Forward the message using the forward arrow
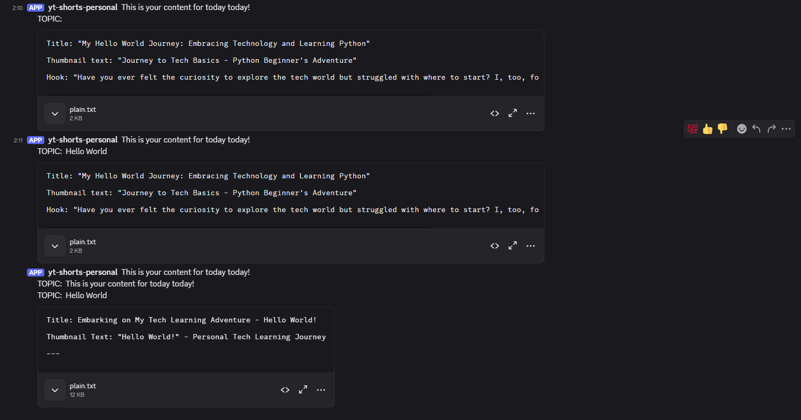This screenshot has height=420, width=801. tap(771, 129)
